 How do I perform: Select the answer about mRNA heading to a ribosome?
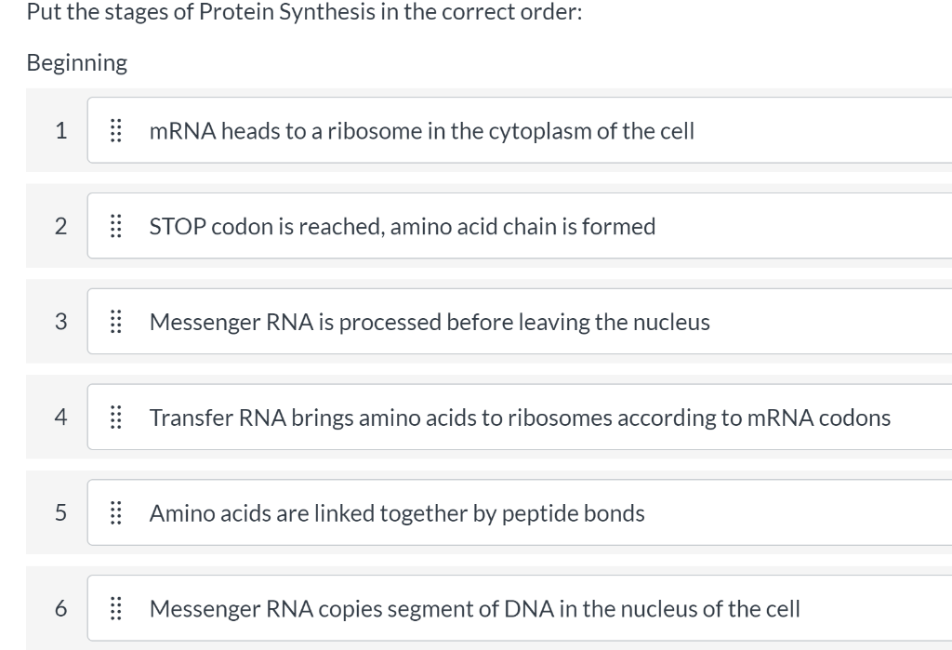421,131
